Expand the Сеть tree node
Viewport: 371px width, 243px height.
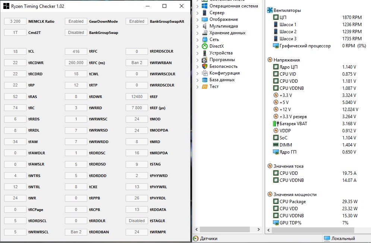coord(197,40)
